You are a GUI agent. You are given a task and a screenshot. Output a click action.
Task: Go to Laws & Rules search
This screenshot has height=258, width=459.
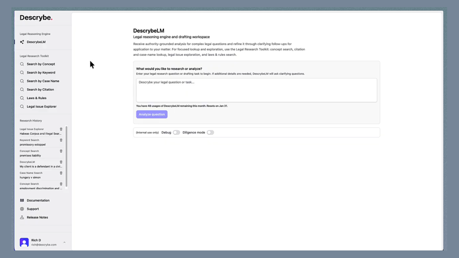(36, 98)
